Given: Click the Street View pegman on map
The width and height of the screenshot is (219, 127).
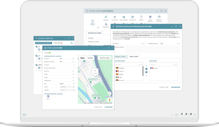Looking at the screenshot, I should pyautogui.click(x=109, y=100).
